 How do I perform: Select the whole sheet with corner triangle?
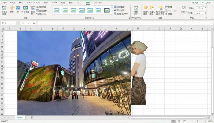[x=2, y=29]
